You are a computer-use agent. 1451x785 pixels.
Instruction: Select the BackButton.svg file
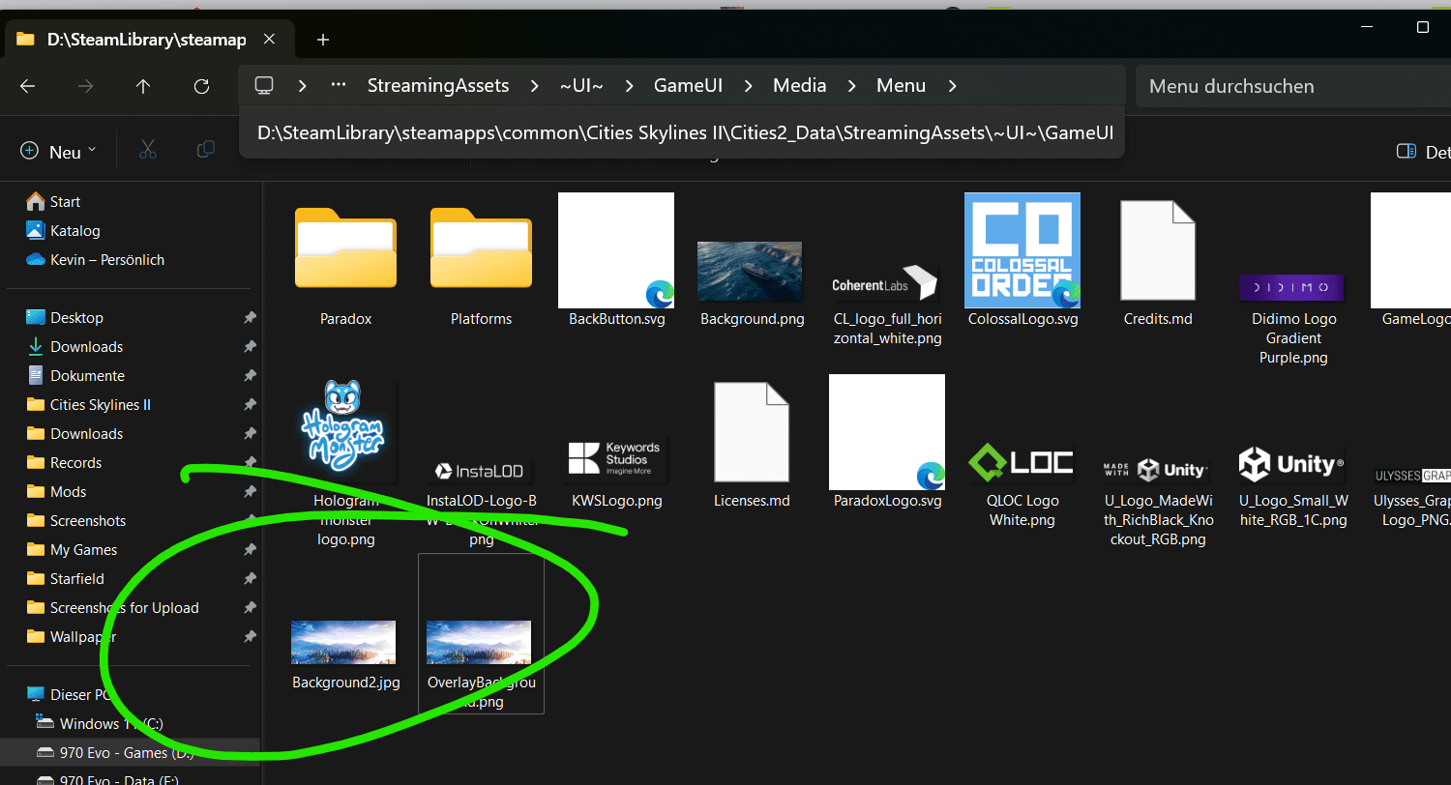click(616, 261)
